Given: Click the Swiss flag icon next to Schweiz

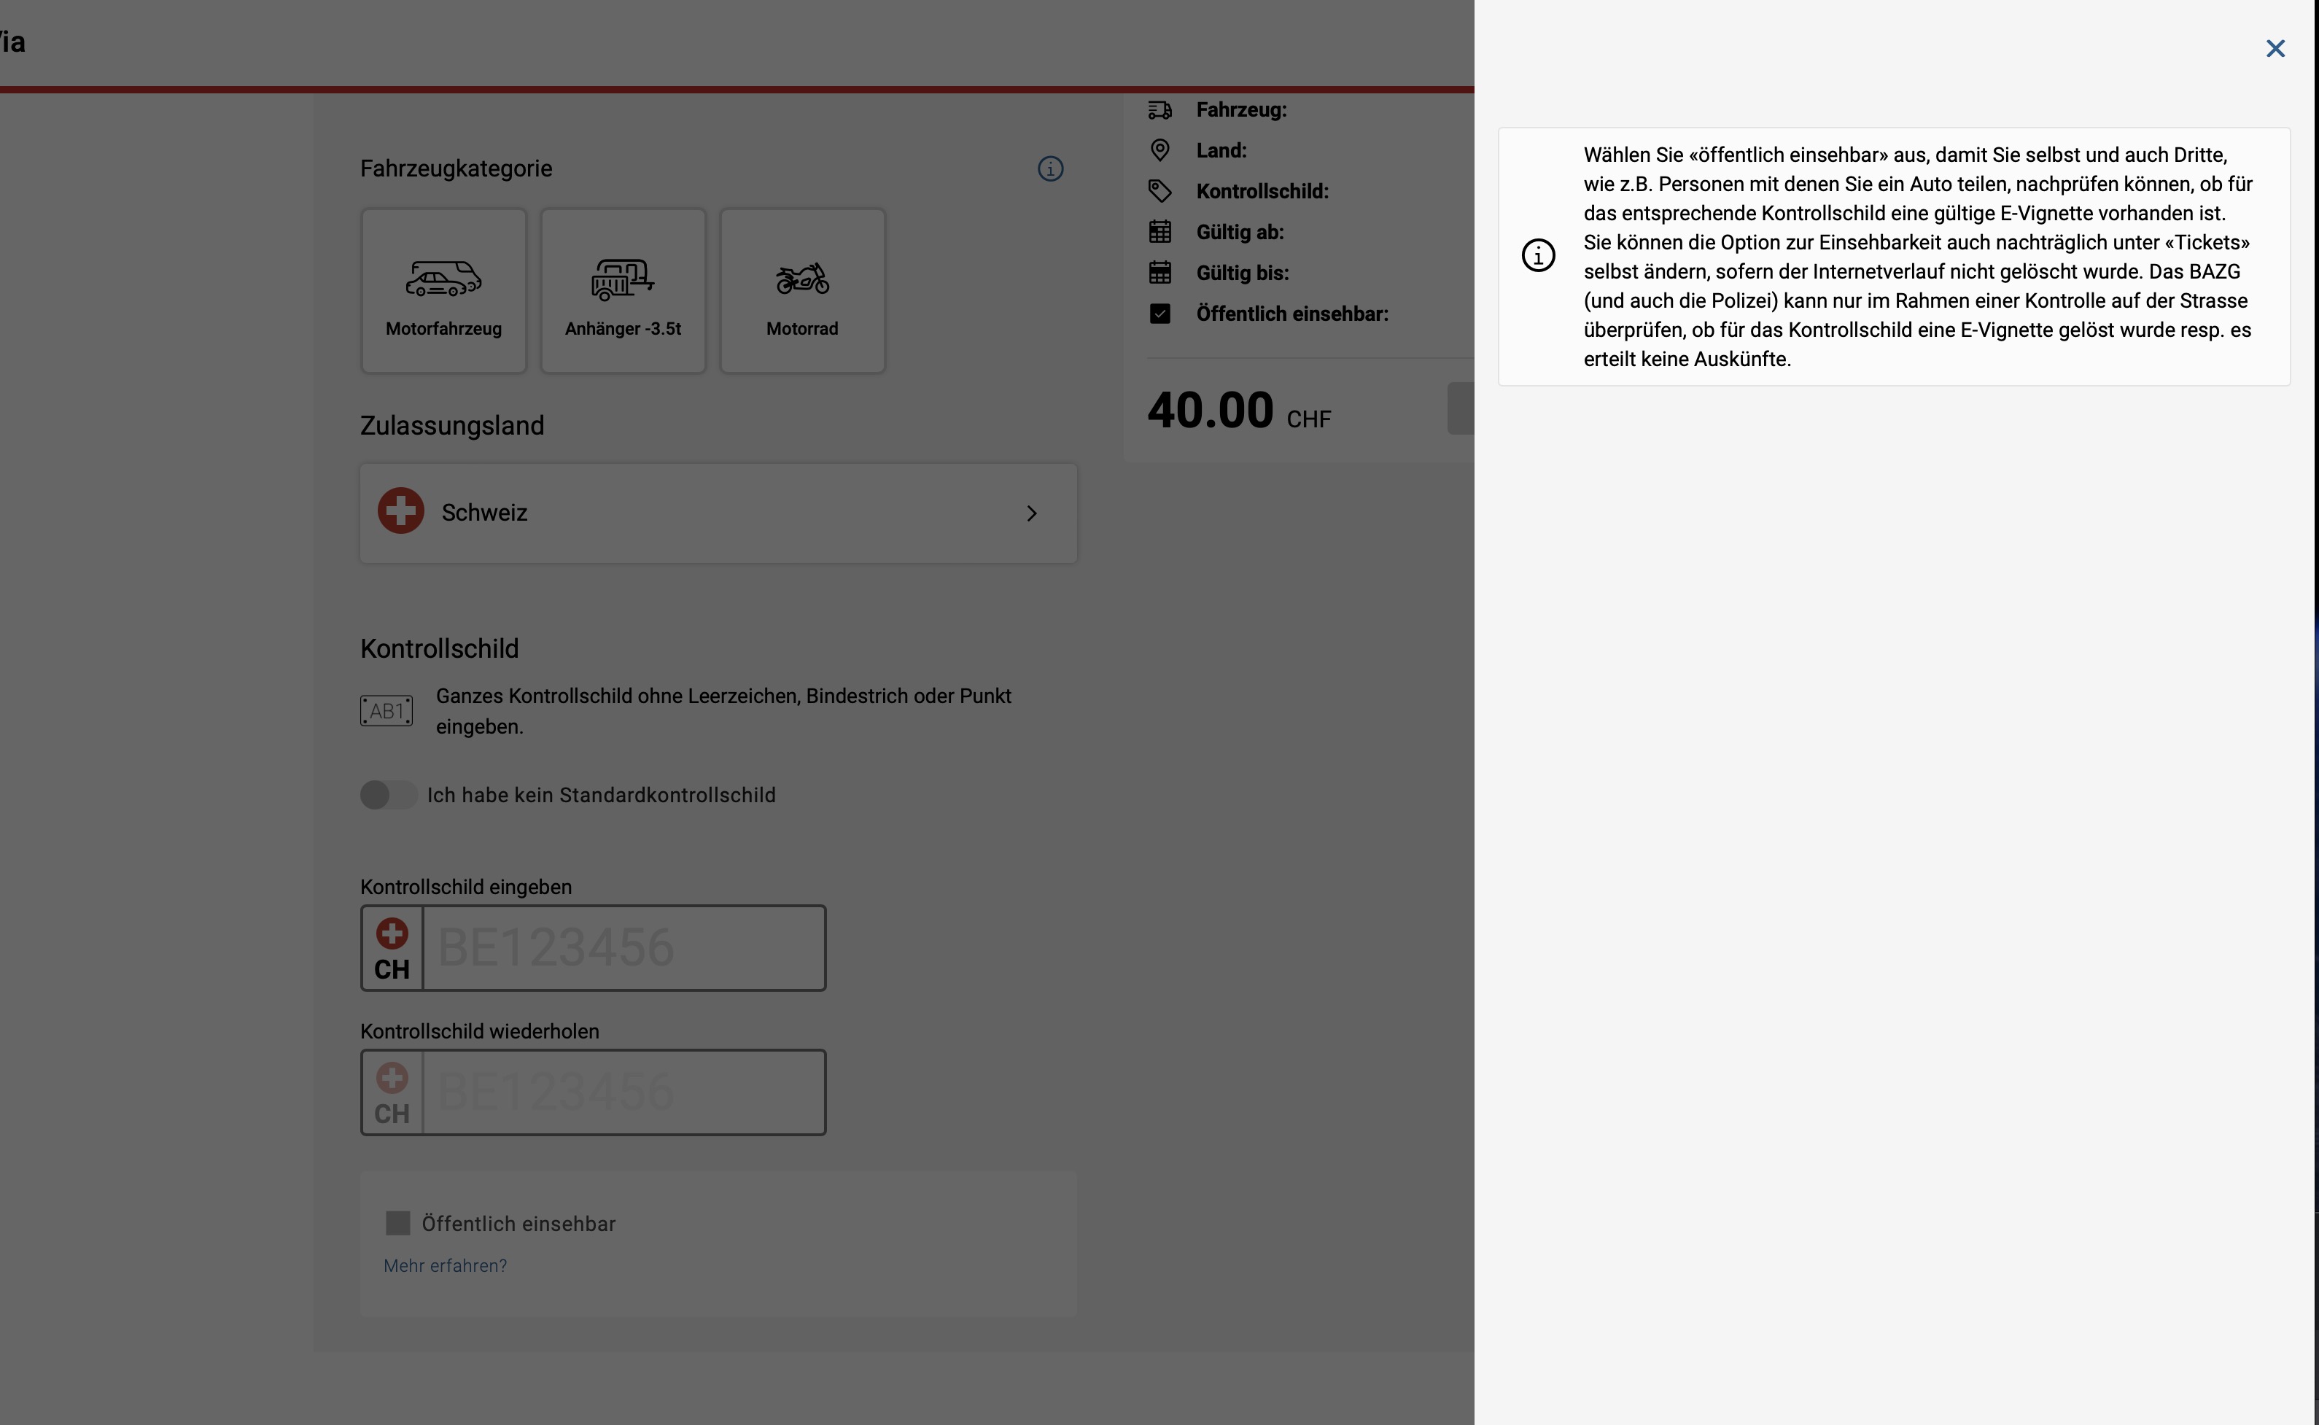Looking at the screenshot, I should 400,510.
